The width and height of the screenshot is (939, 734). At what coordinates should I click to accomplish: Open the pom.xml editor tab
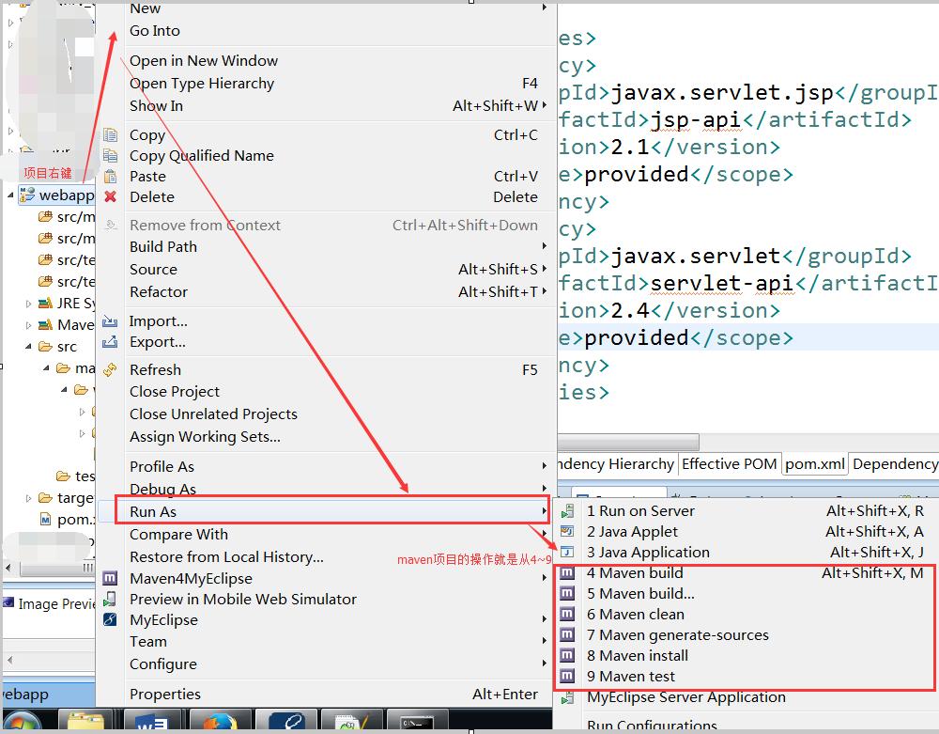(x=814, y=463)
